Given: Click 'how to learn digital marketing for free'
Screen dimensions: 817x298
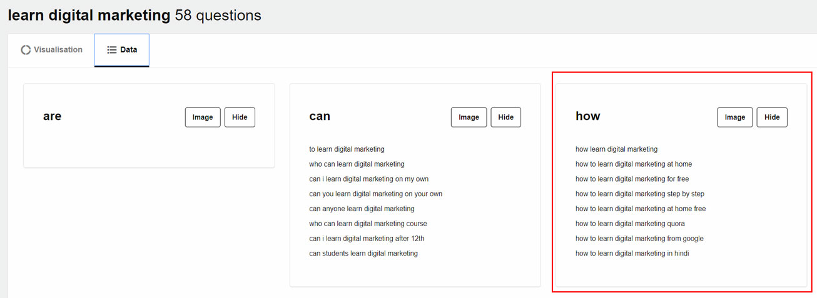Looking at the screenshot, I should 632,179.
